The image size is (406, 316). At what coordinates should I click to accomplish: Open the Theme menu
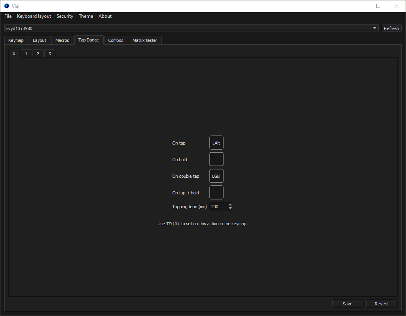pyautogui.click(x=86, y=16)
